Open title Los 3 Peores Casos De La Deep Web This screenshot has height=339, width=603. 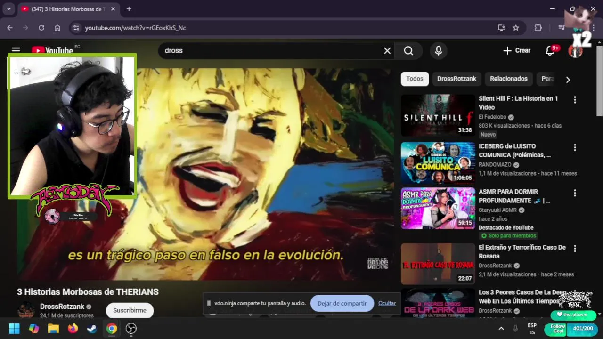click(x=522, y=297)
